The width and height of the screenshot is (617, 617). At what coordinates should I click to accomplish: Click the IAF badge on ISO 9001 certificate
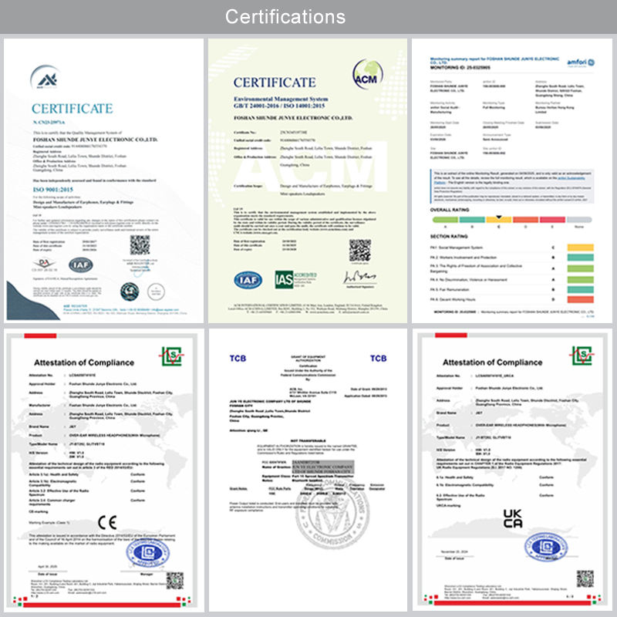[81, 265]
